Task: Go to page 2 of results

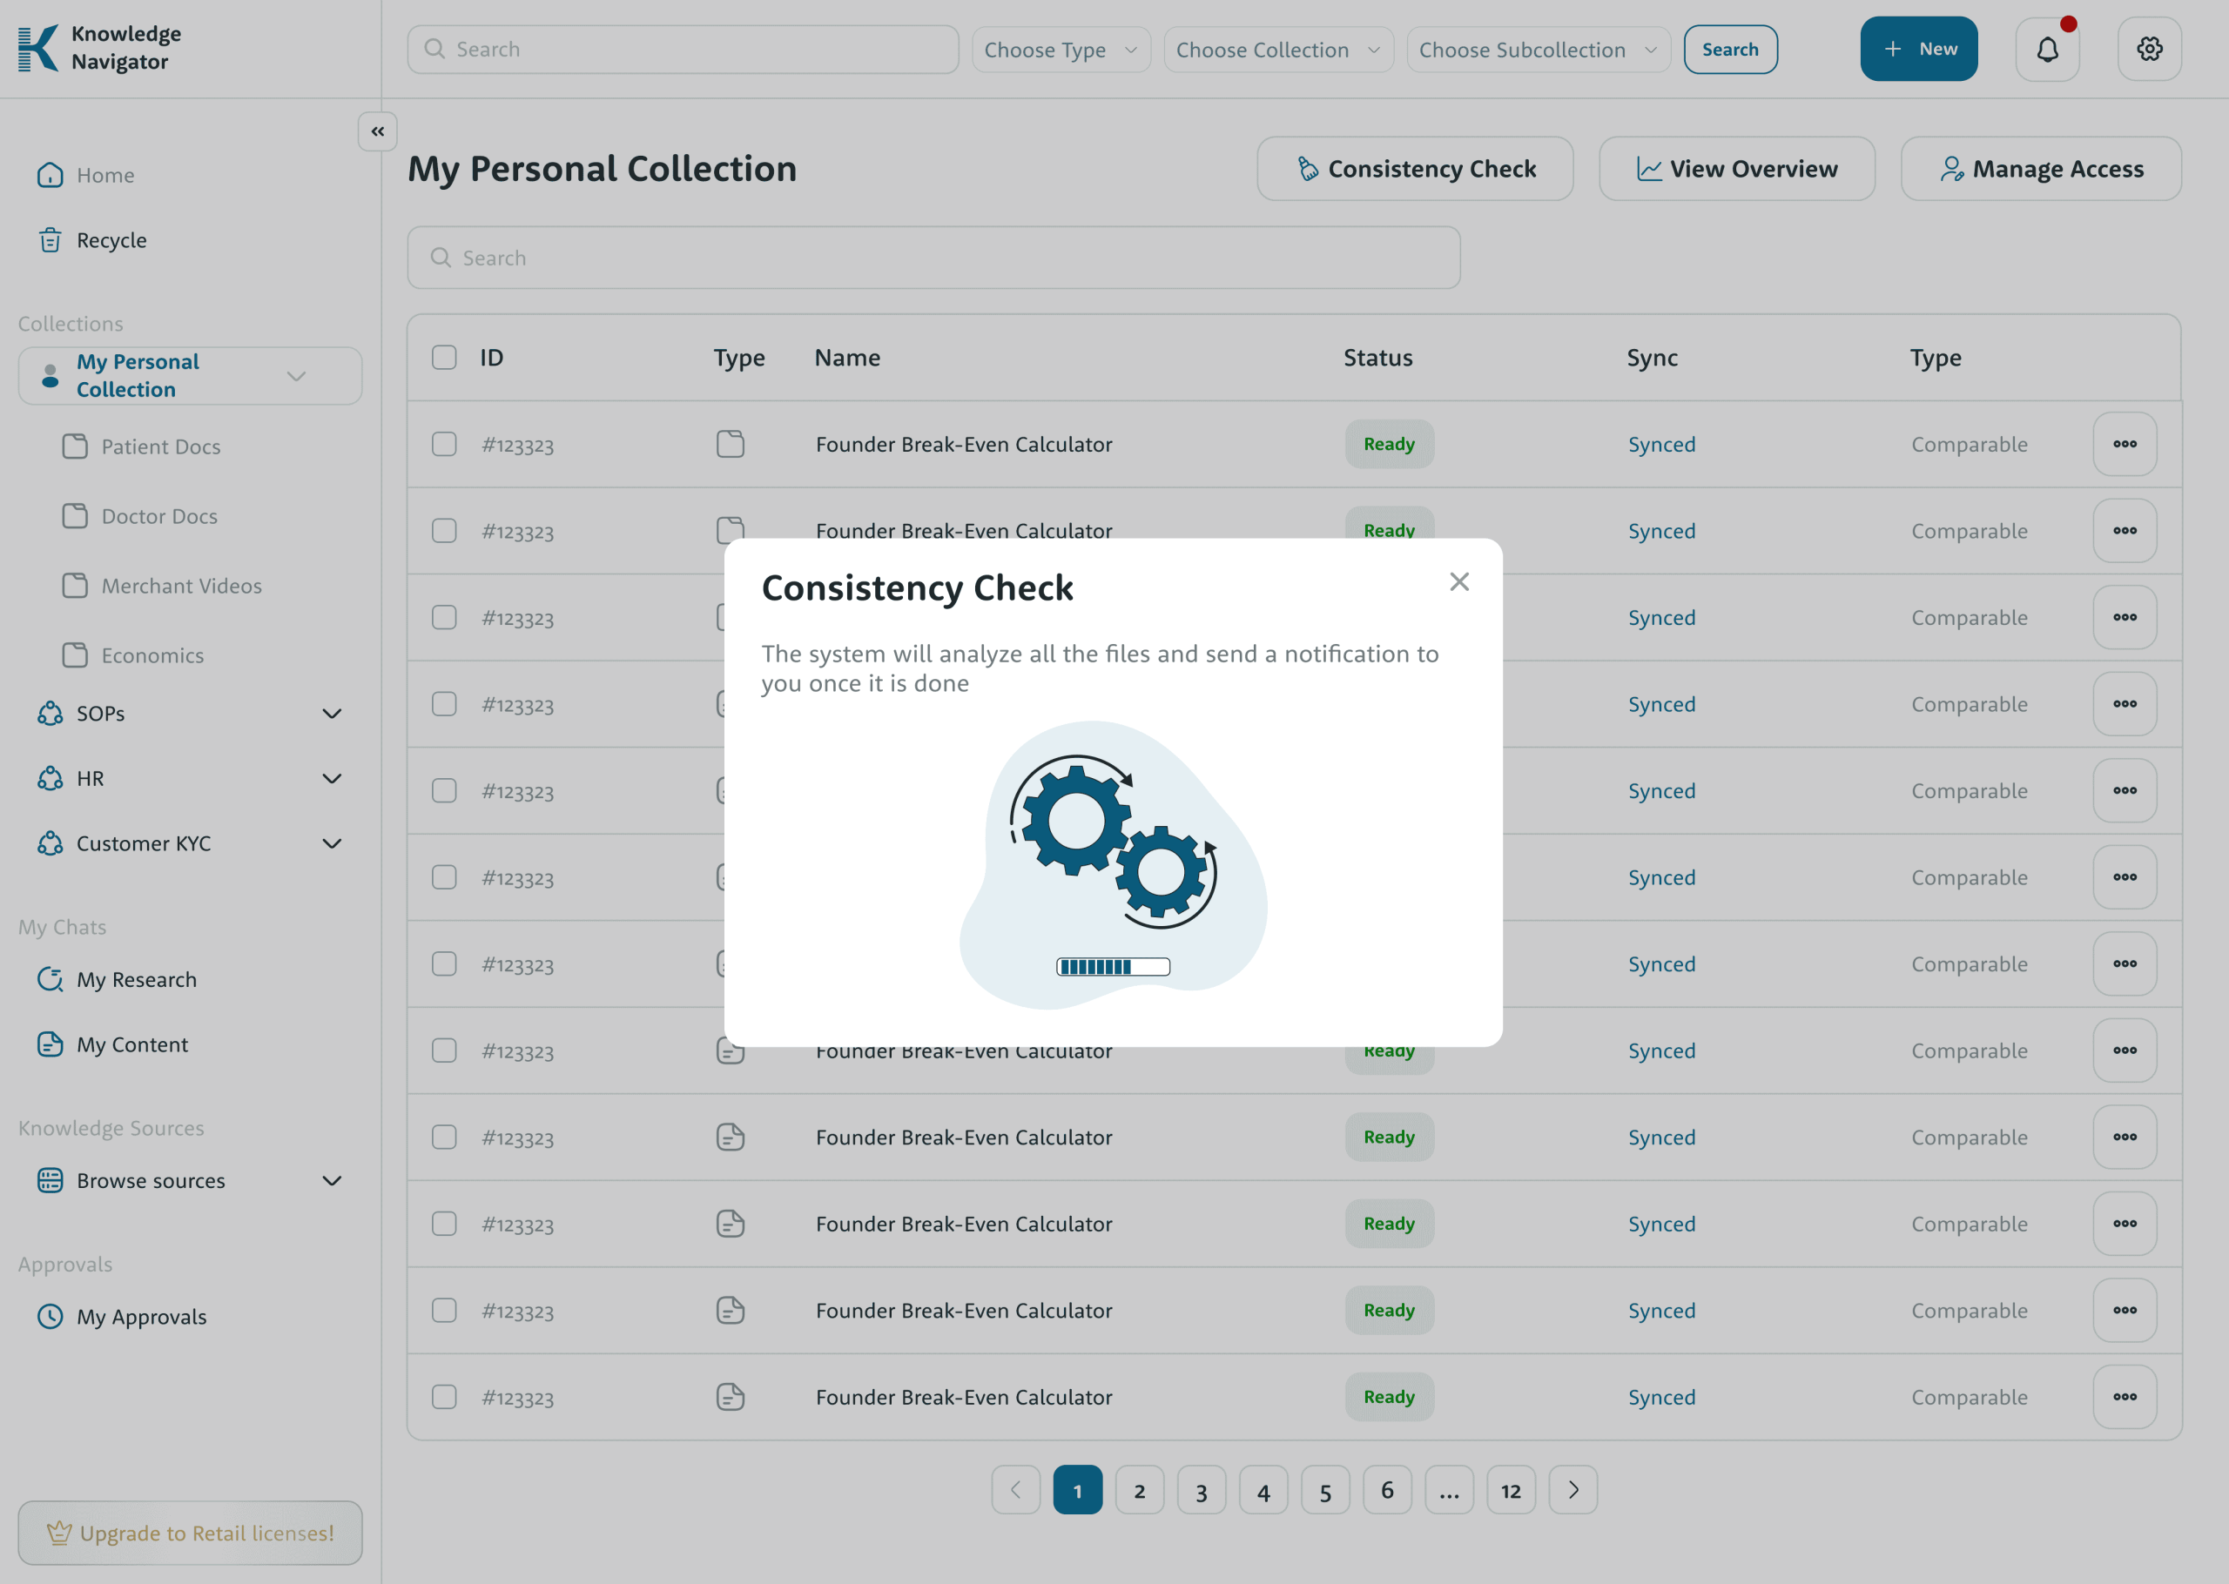Action: click(x=1140, y=1490)
